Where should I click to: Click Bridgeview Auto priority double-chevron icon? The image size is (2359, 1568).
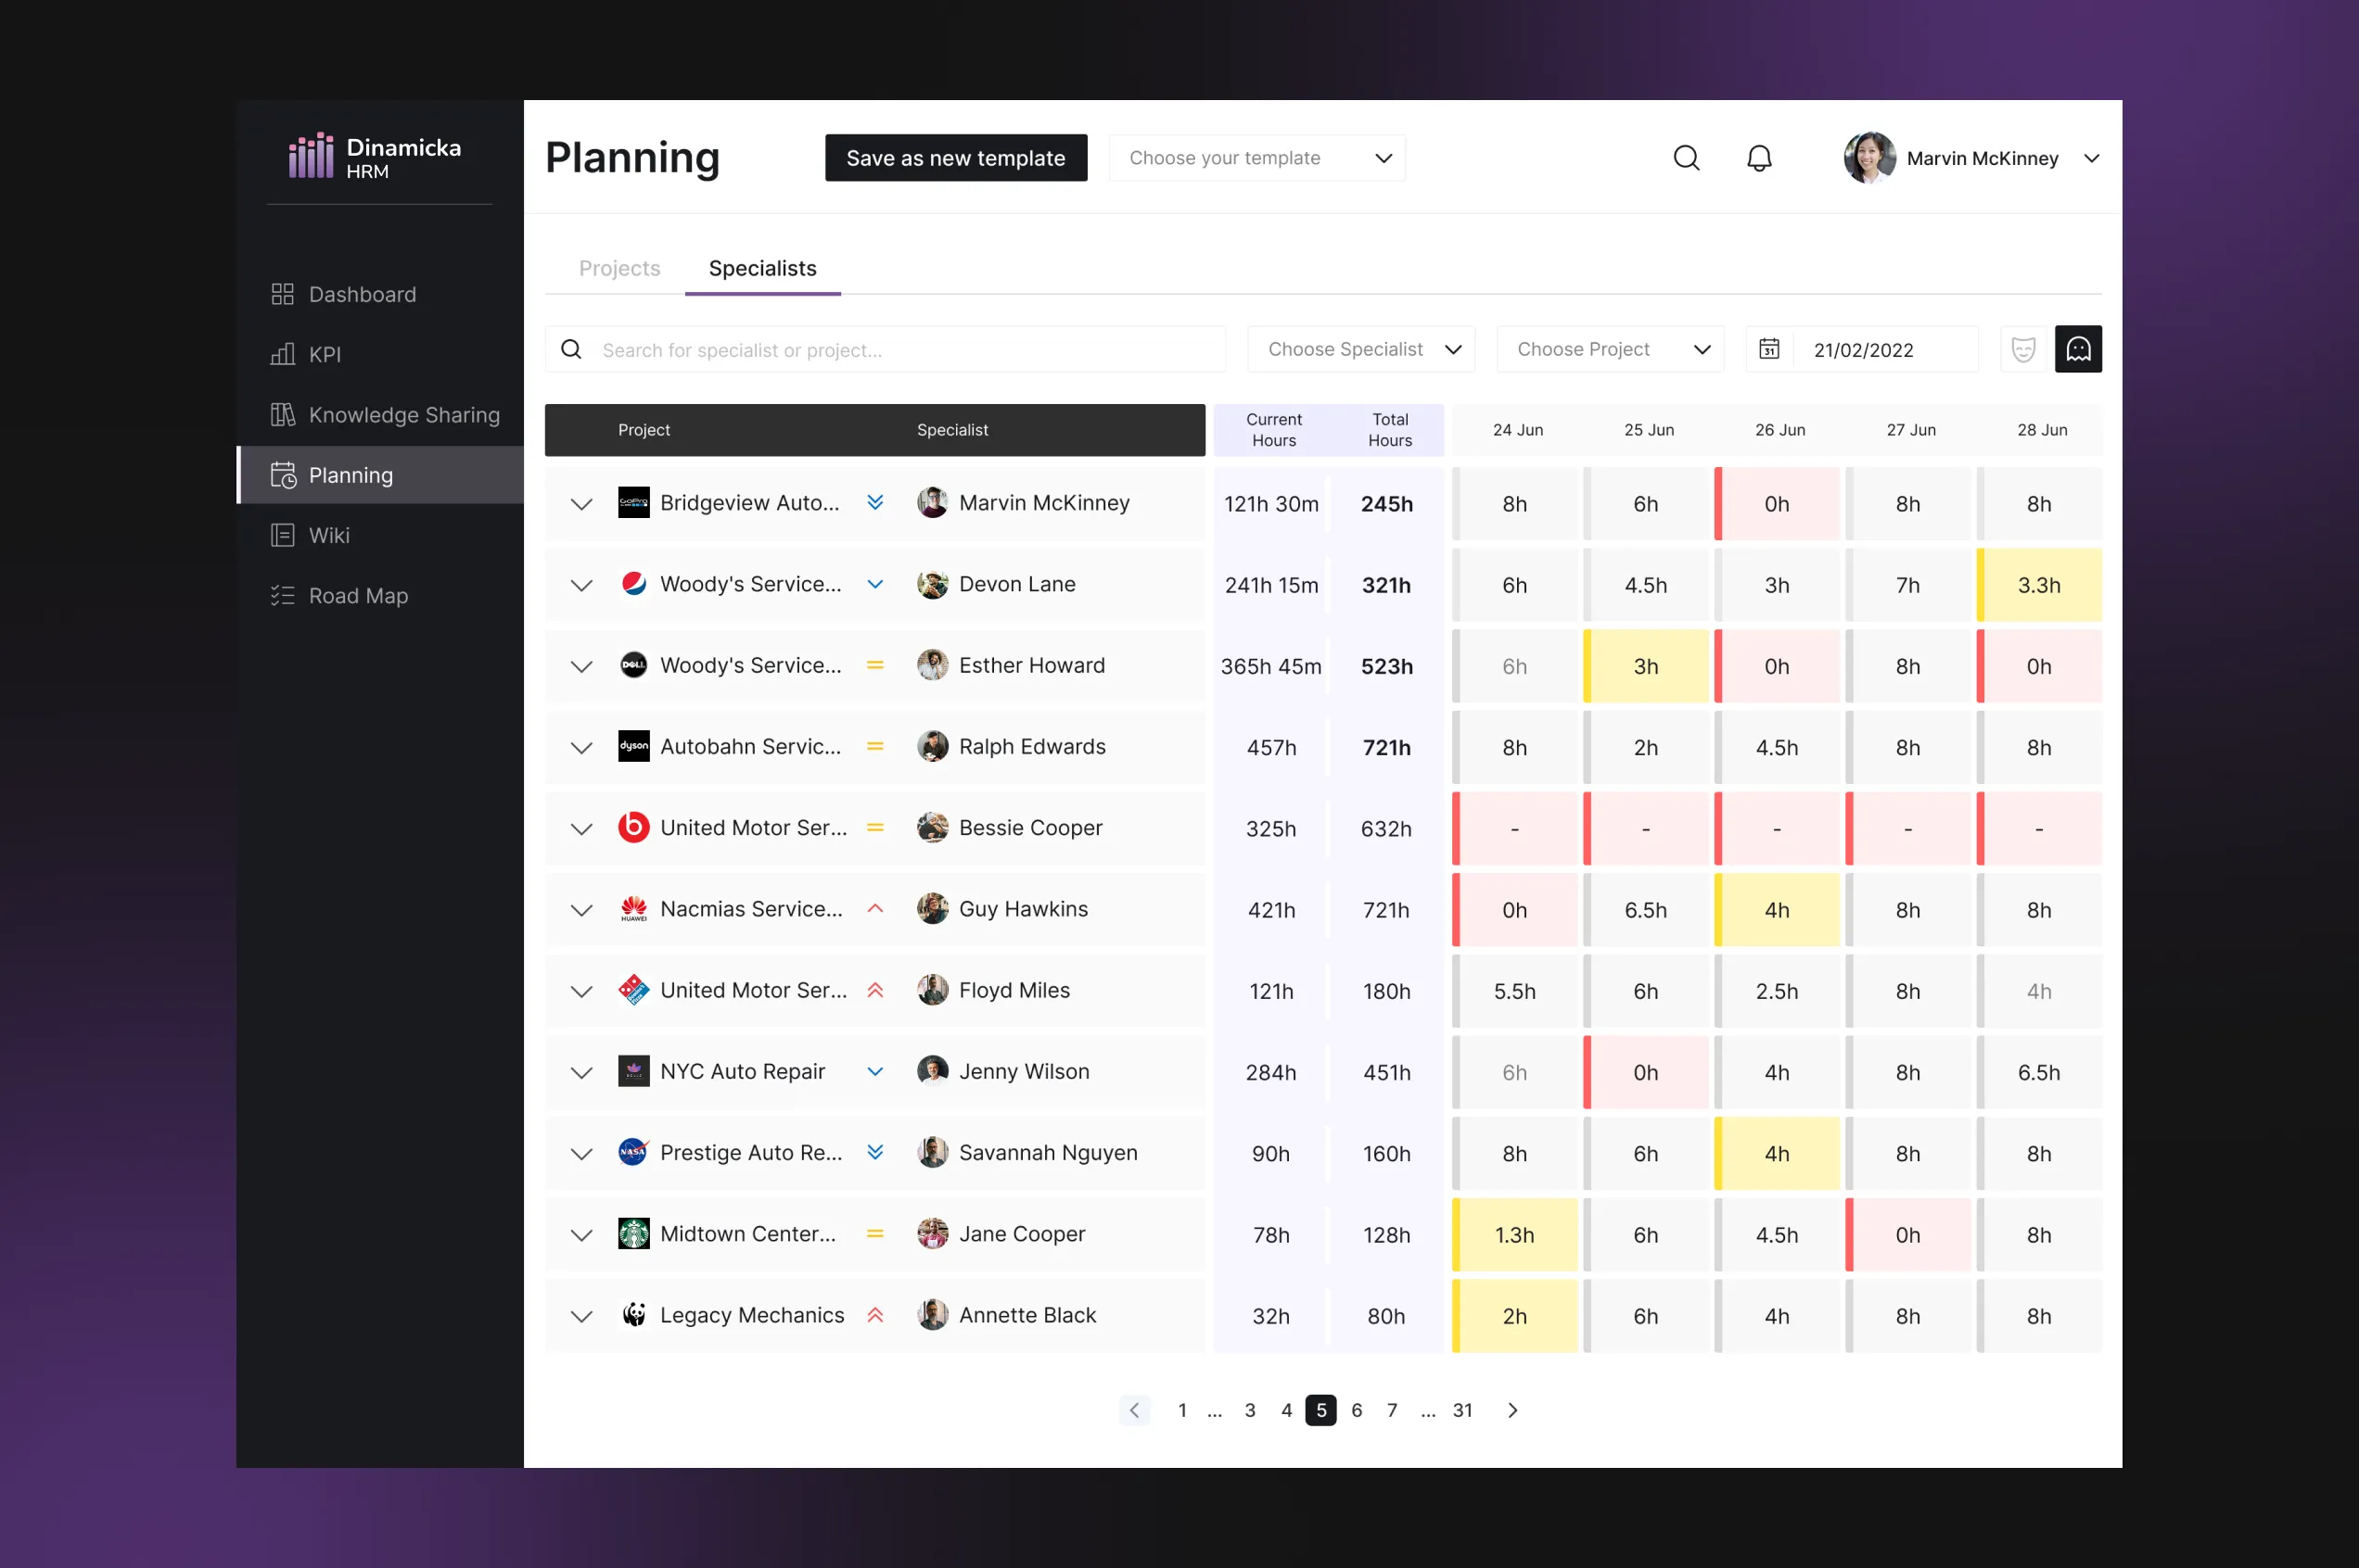(874, 503)
